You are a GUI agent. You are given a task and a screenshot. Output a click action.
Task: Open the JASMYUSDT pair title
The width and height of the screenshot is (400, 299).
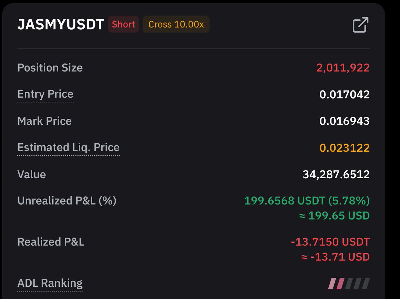(61, 25)
